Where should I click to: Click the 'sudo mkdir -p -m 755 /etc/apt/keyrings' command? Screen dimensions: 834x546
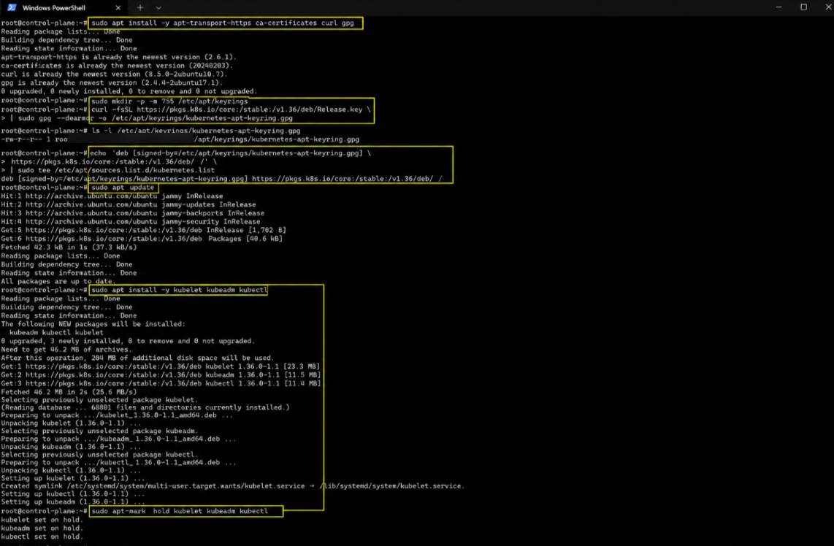[169, 101]
